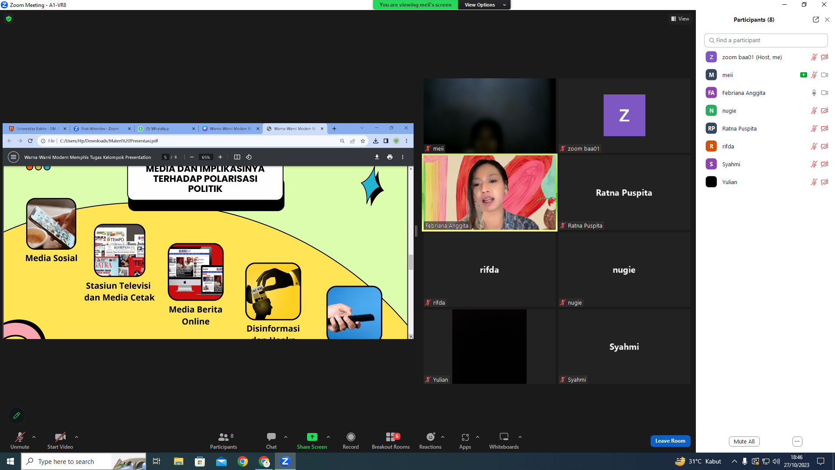The height and width of the screenshot is (470, 835).
Task: Open Whiteboards
Action: click(504, 440)
